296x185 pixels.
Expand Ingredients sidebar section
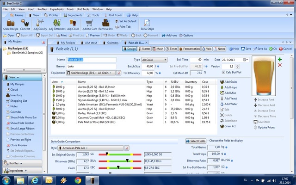(22, 171)
